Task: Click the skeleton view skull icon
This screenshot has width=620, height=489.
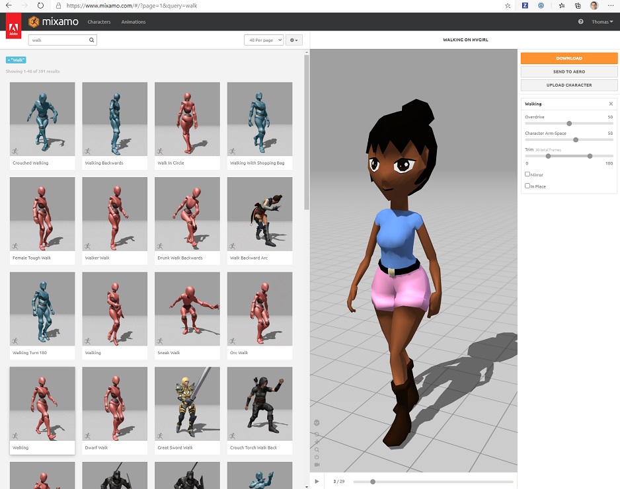Action: (x=317, y=422)
